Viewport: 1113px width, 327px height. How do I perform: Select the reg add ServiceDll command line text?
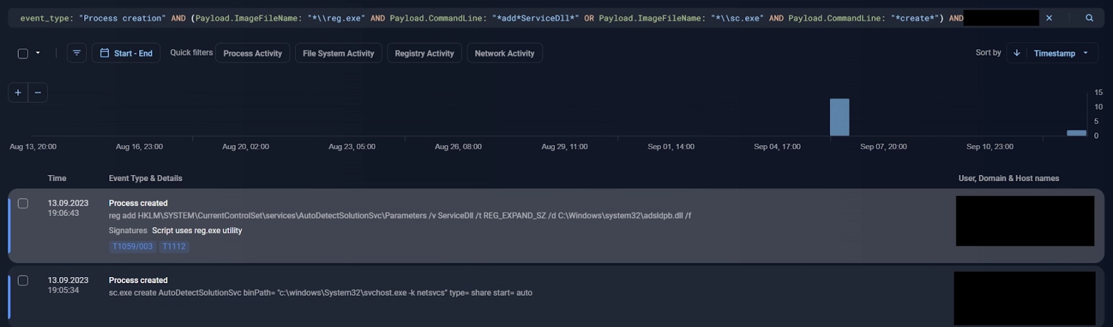click(x=400, y=216)
